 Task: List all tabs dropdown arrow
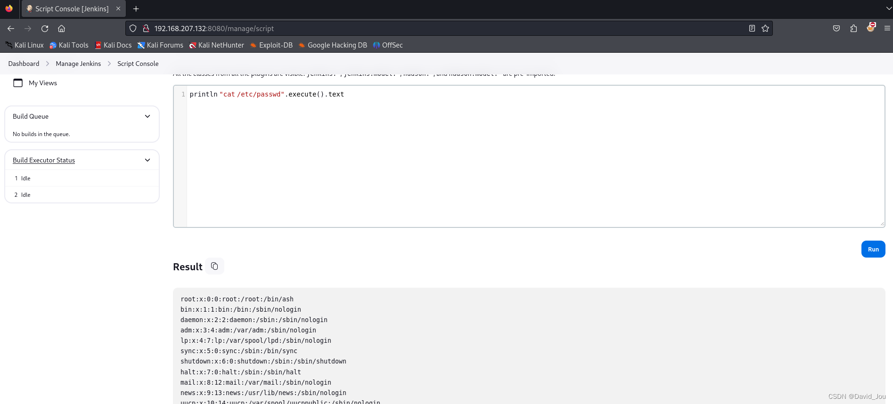pos(889,8)
